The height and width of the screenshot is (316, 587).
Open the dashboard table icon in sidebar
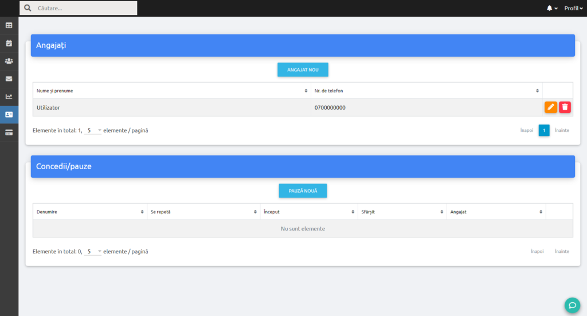pos(9,25)
